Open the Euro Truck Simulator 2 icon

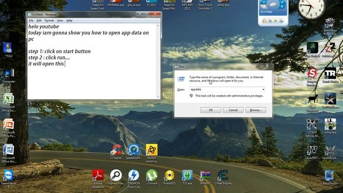[x=205, y=5]
